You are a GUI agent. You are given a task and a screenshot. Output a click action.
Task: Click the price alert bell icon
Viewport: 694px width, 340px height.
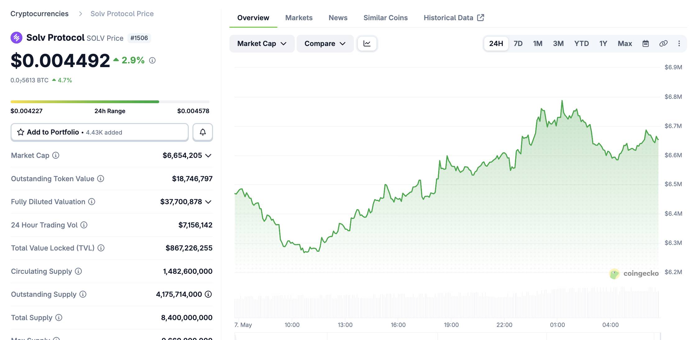(203, 132)
